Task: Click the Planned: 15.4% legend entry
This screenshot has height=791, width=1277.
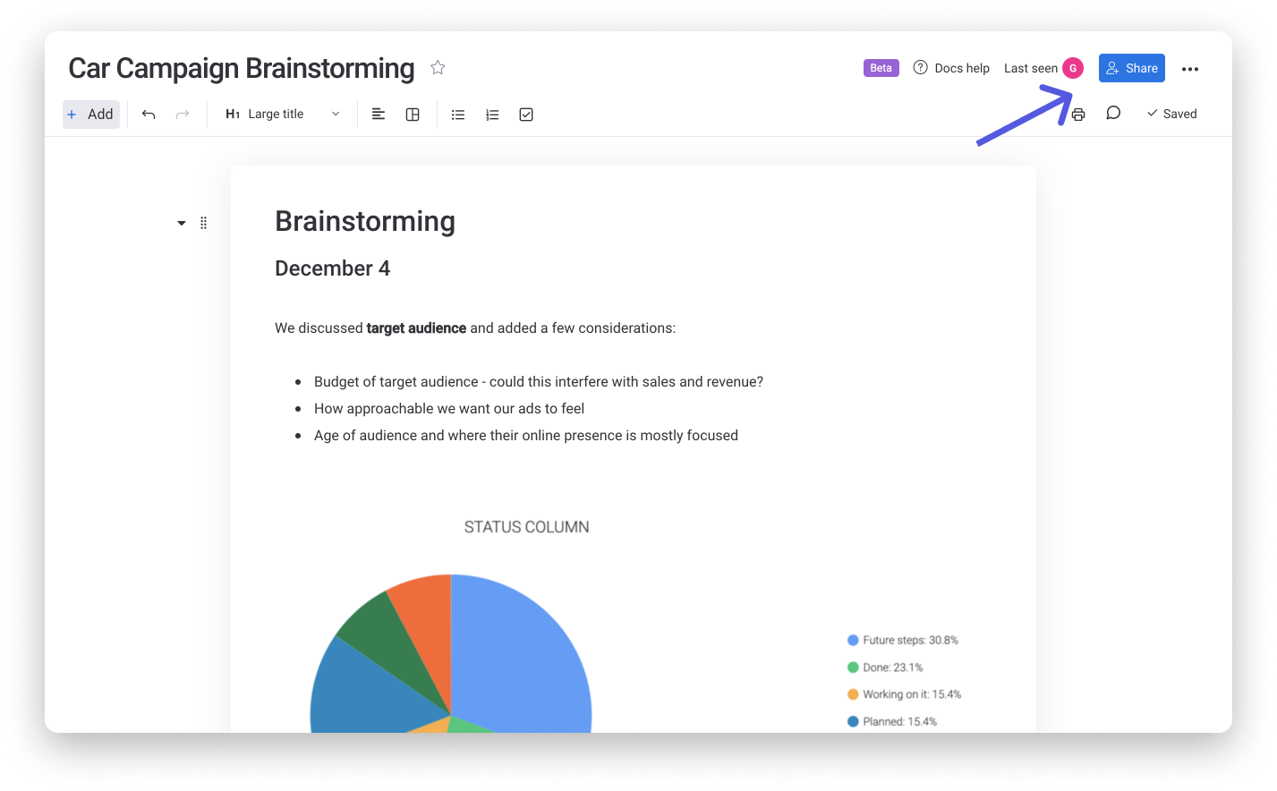Action: [x=892, y=721]
